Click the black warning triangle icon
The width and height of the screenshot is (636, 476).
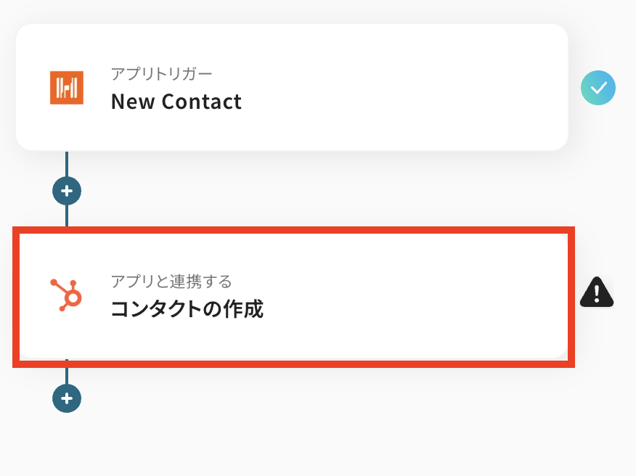click(x=597, y=292)
